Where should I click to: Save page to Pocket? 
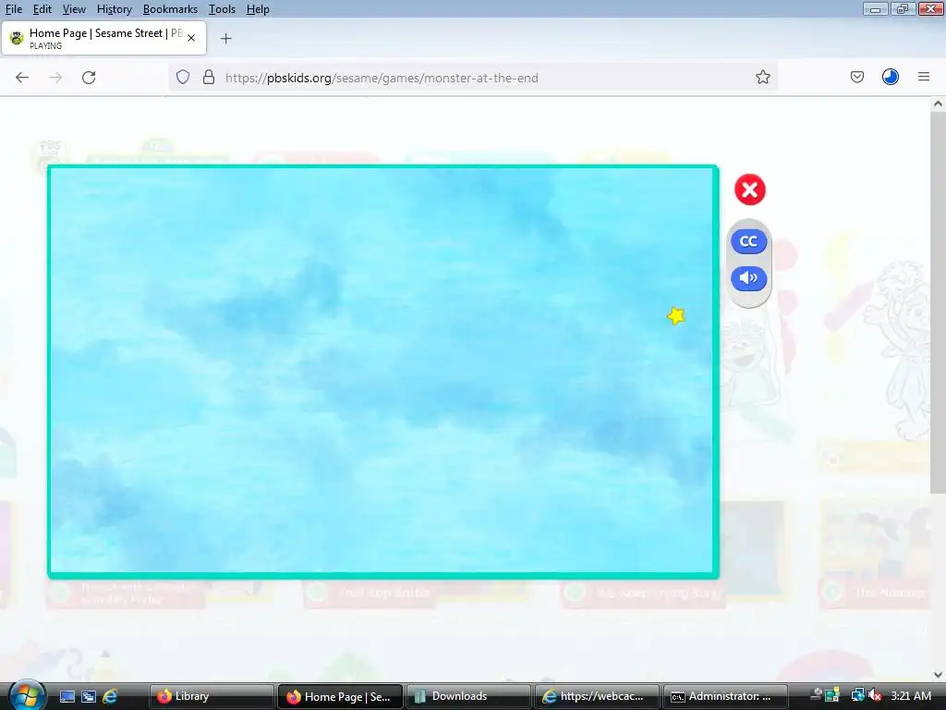(x=857, y=78)
